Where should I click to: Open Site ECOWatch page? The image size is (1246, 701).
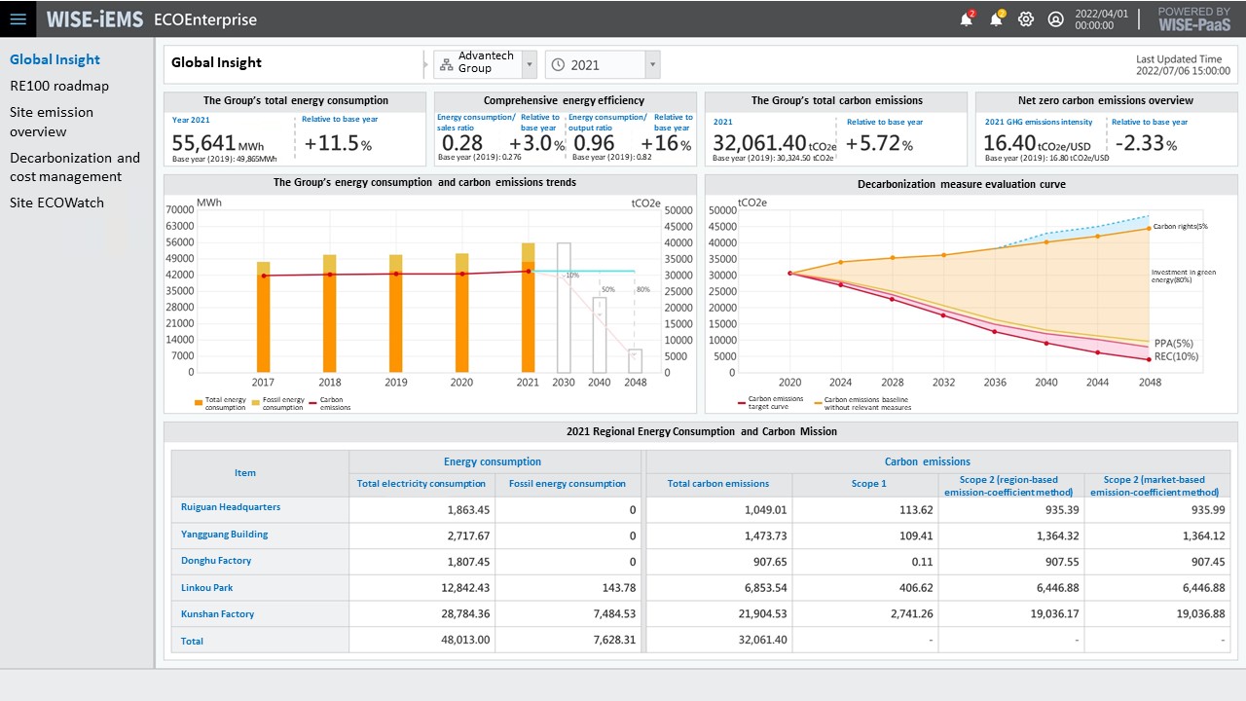coord(56,203)
